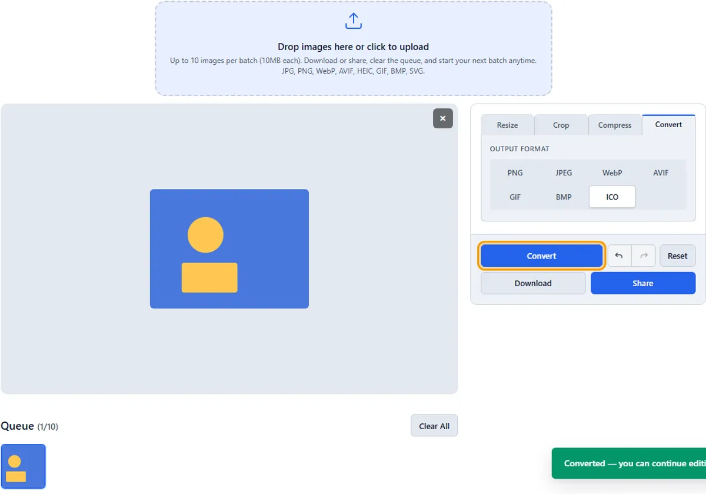Open the Compress tab
Screen dimensions: 706x494
click(615, 125)
